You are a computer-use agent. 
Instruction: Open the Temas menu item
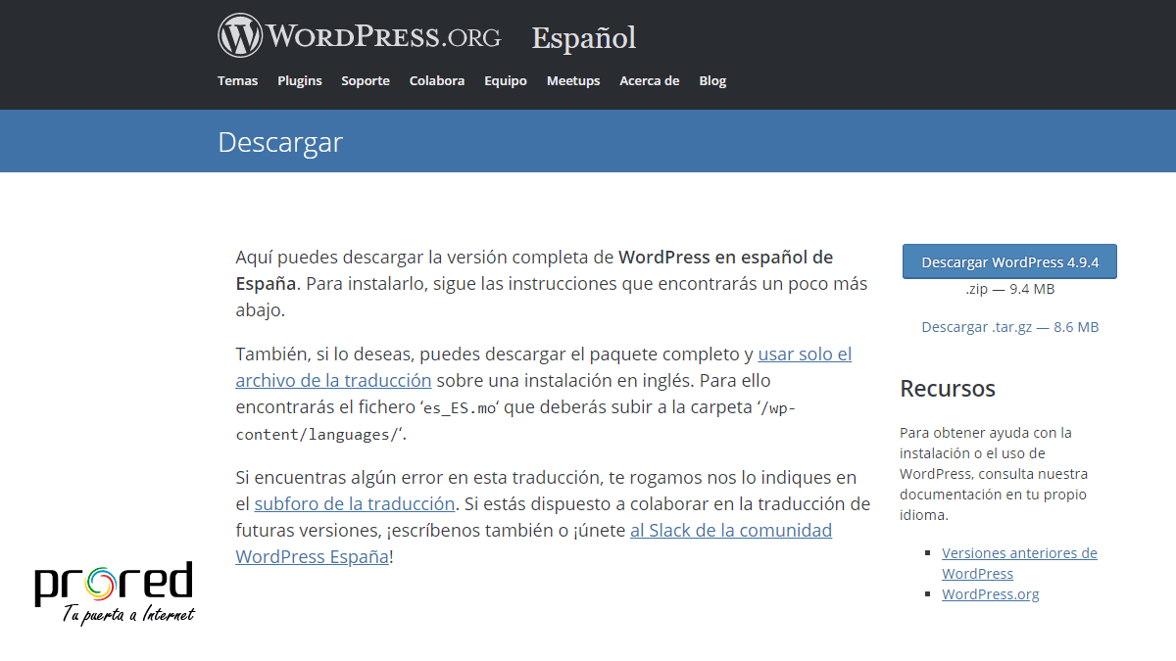(237, 81)
